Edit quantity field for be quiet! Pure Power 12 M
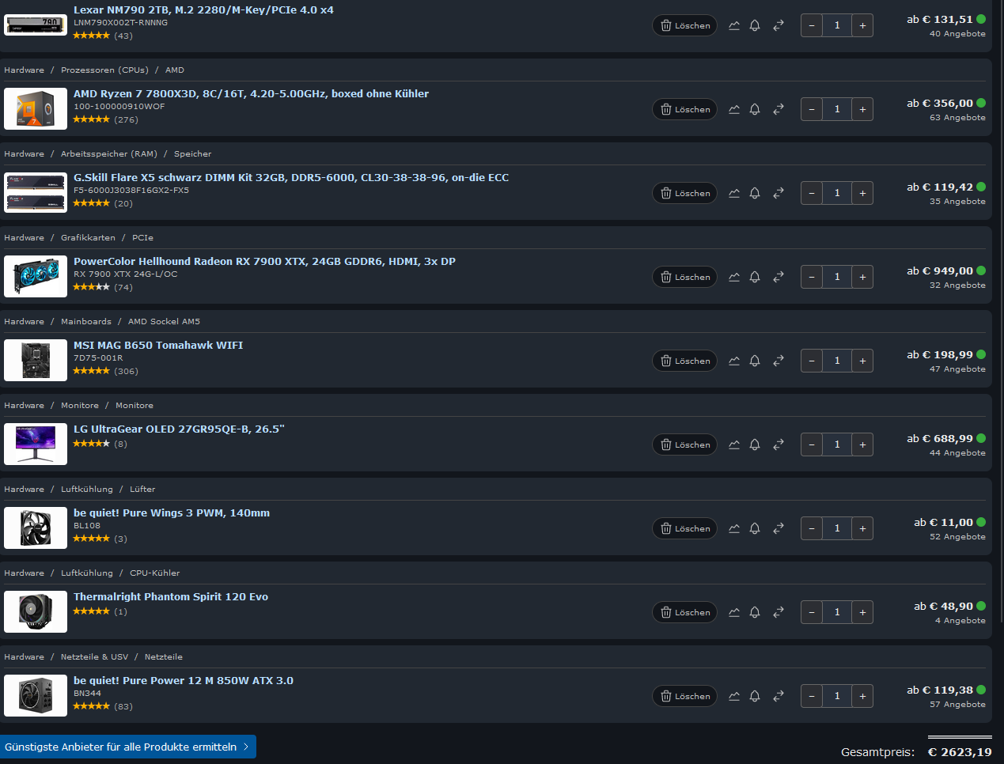 [x=837, y=696]
